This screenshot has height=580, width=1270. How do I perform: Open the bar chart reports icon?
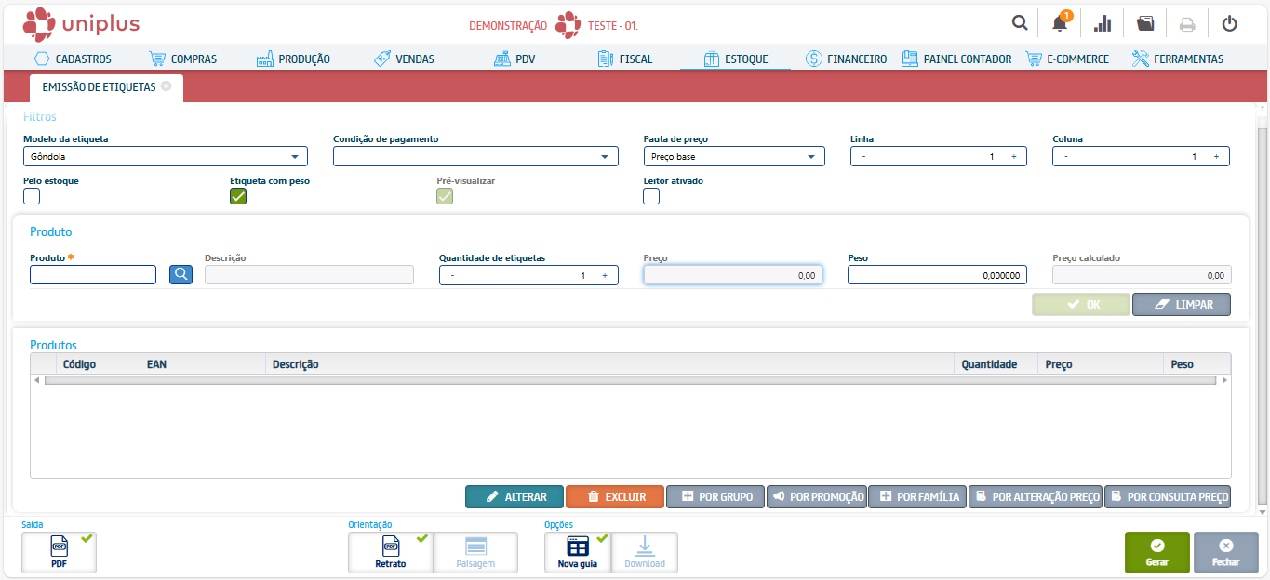tap(1103, 23)
